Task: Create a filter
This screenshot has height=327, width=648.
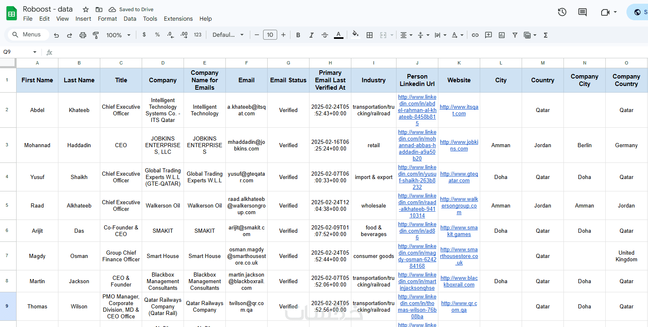Action: point(515,35)
